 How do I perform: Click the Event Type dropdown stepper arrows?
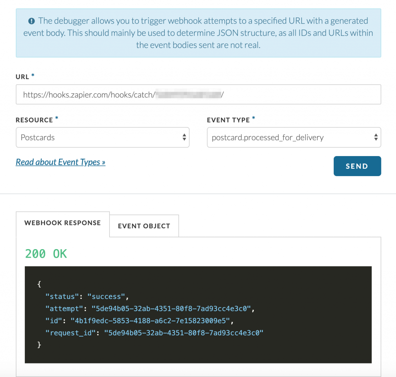pyautogui.click(x=376, y=137)
